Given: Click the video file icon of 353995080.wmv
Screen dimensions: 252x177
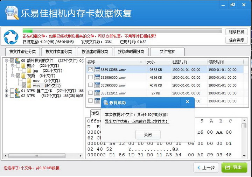Looking at the screenshot, I should pyautogui.click(x=97, y=85).
